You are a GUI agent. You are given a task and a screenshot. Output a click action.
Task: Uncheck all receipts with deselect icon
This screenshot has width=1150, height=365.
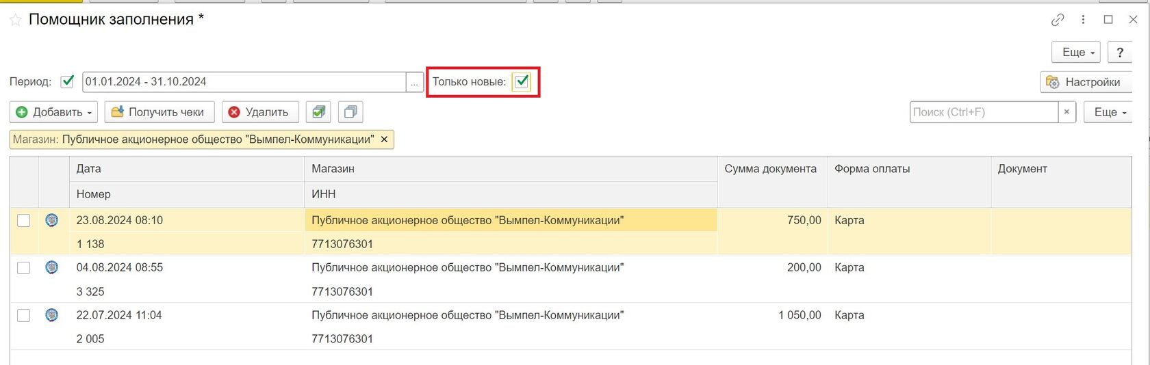point(350,112)
